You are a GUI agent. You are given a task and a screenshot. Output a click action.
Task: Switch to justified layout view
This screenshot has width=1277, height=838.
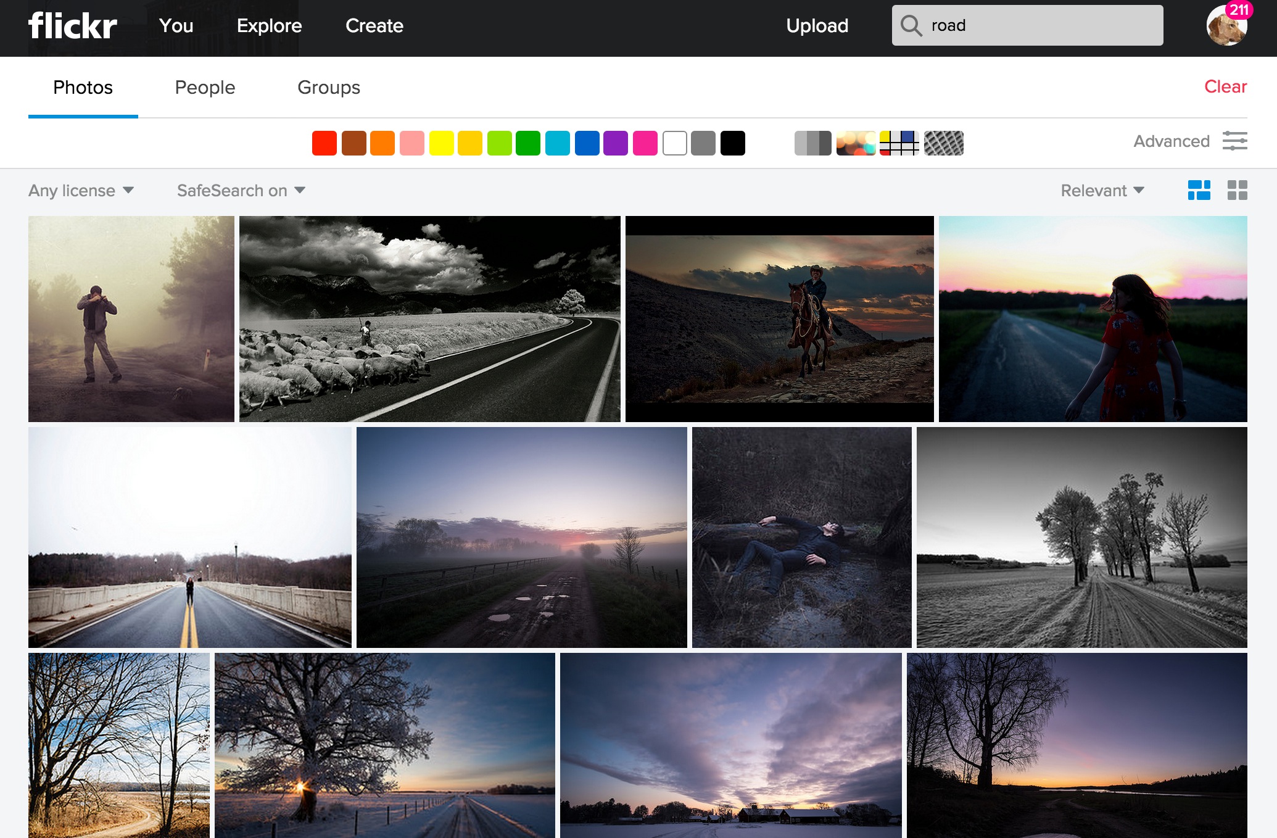tap(1199, 191)
